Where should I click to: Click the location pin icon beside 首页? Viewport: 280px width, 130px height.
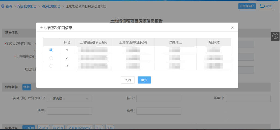[3, 6]
